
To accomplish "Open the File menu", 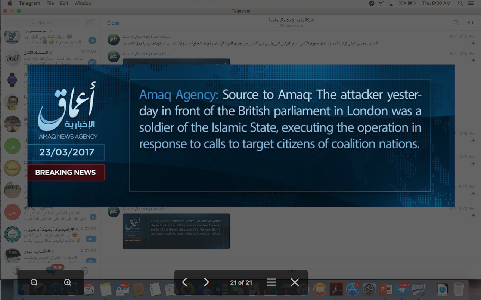I will 50,3.
